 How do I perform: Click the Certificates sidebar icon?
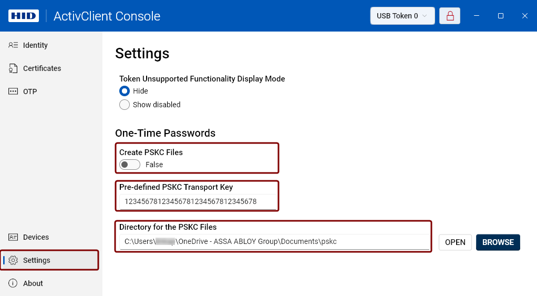coord(14,68)
